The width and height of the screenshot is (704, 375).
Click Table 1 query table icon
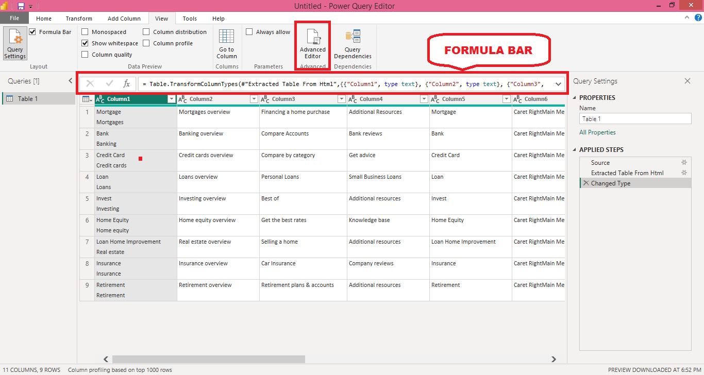10,98
